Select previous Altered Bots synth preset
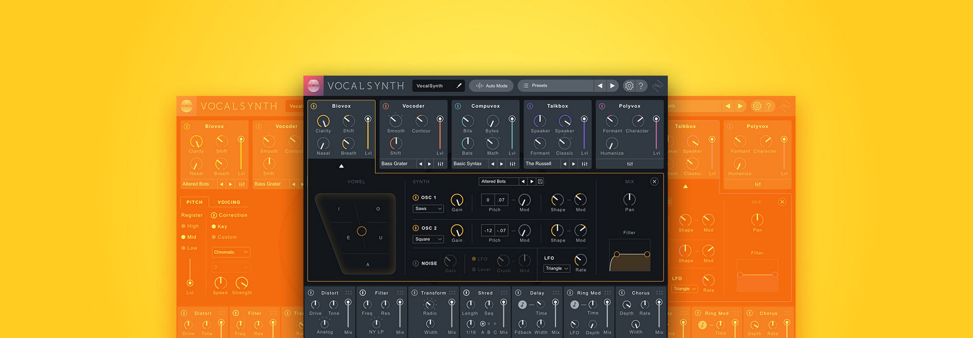Viewport: 973px width, 338px height. [523, 181]
